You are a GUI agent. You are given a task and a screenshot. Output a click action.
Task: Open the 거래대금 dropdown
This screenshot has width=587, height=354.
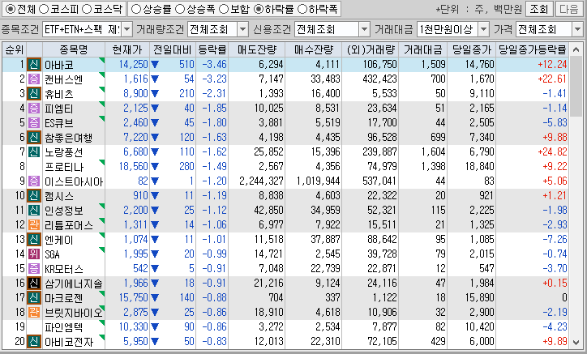pyautogui.click(x=484, y=29)
